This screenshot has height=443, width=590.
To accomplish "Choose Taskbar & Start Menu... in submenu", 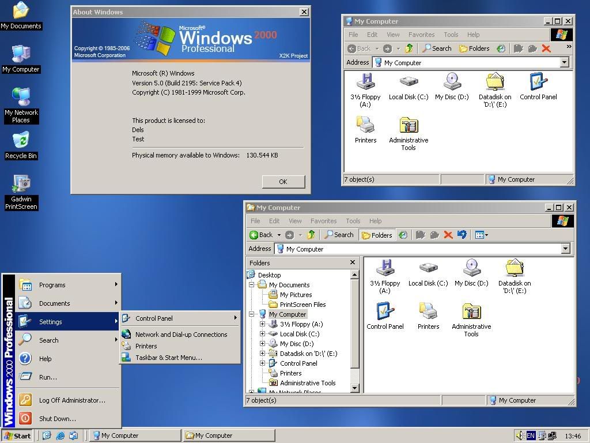I will 180,358.
